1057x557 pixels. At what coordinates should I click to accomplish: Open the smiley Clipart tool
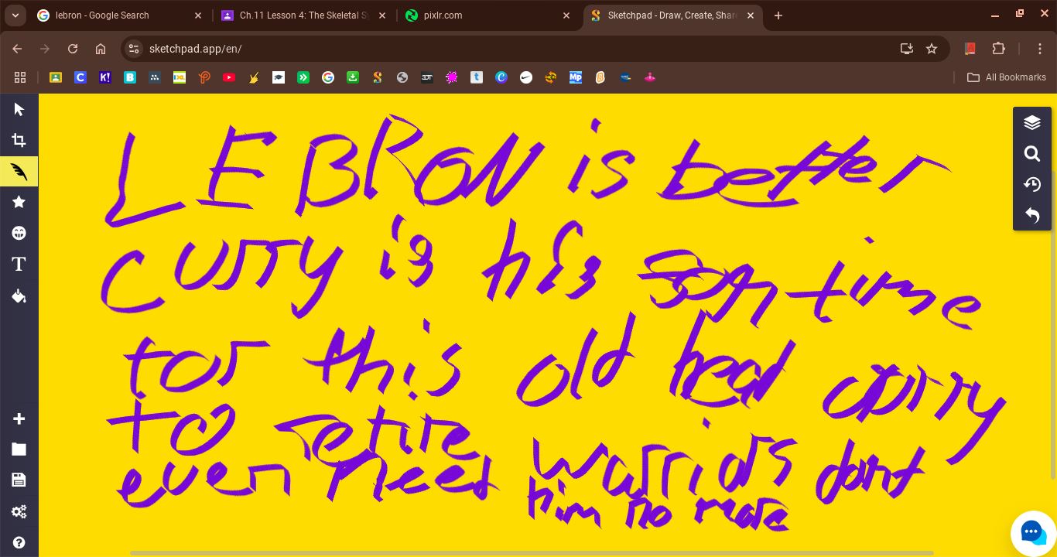[x=19, y=234]
